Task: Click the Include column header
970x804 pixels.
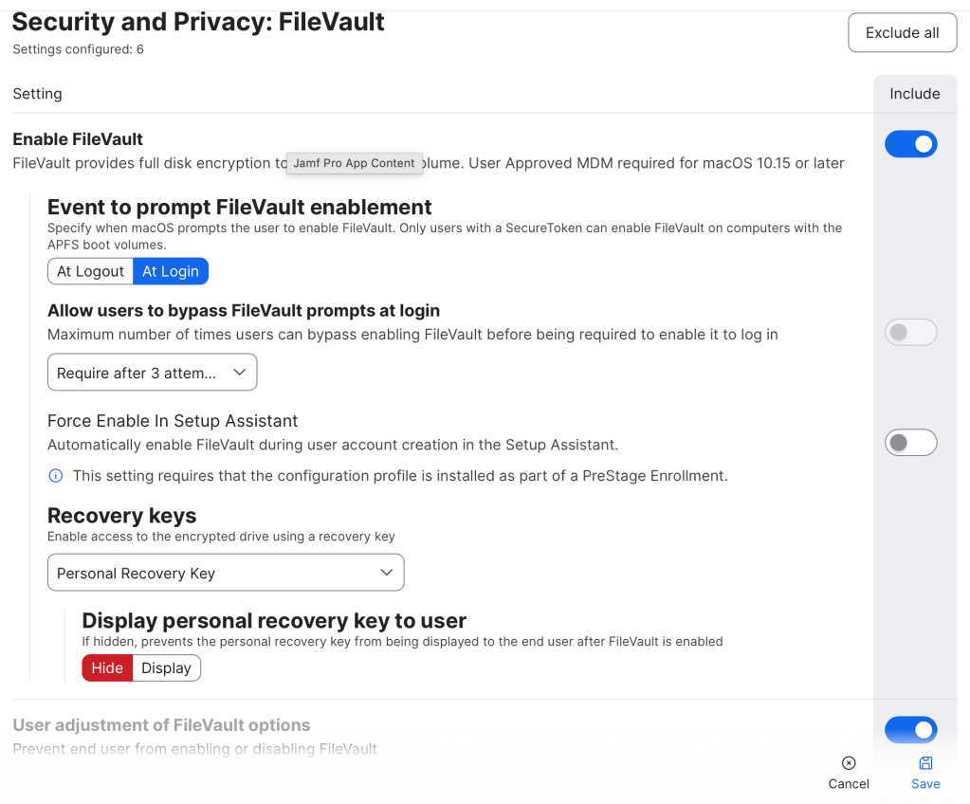Action: (914, 94)
